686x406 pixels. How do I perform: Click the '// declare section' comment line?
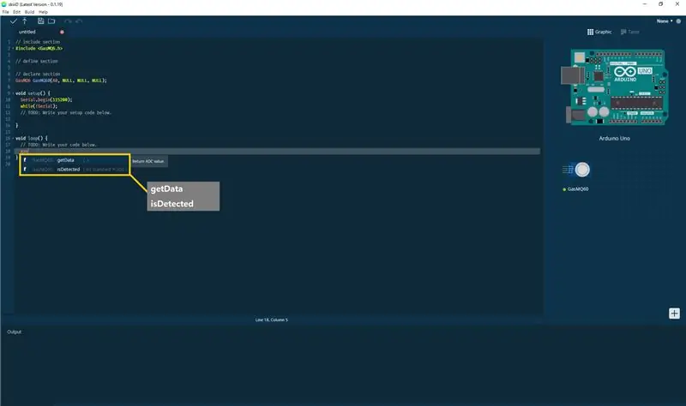(38, 74)
